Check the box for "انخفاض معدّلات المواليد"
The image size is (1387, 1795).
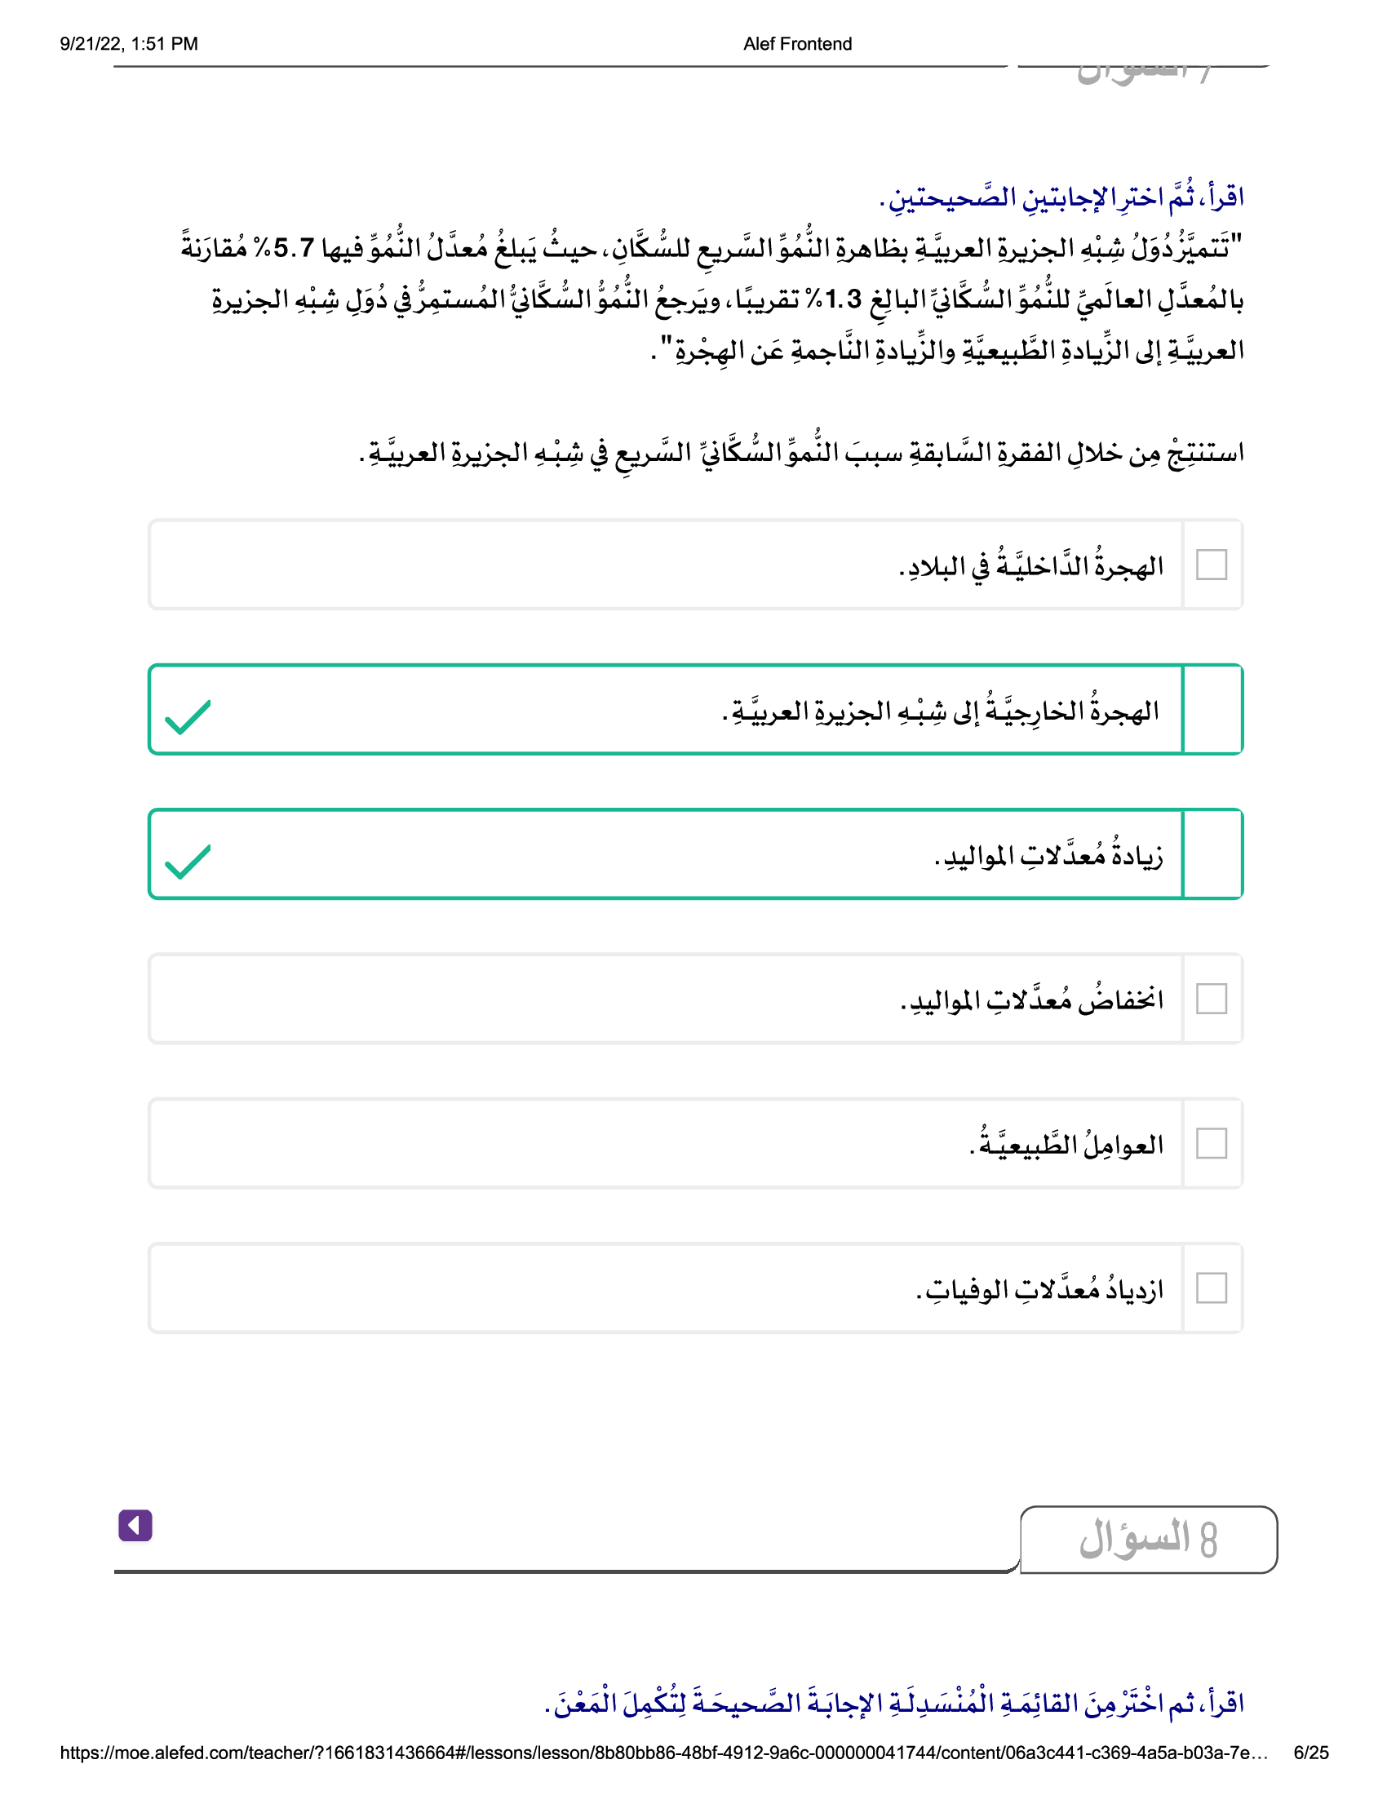(x=1211, y=999)
